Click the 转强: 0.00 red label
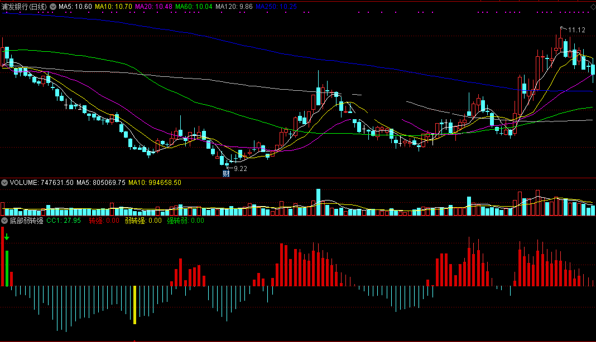The width and height of the screenshot is (596, 342). tap(104, 221)
